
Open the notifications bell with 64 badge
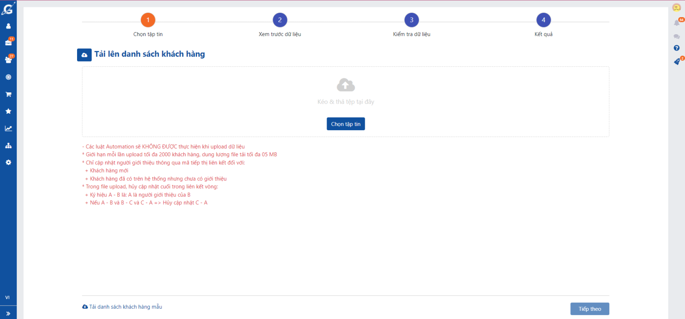pyautogui.click(x=677, y=23)
